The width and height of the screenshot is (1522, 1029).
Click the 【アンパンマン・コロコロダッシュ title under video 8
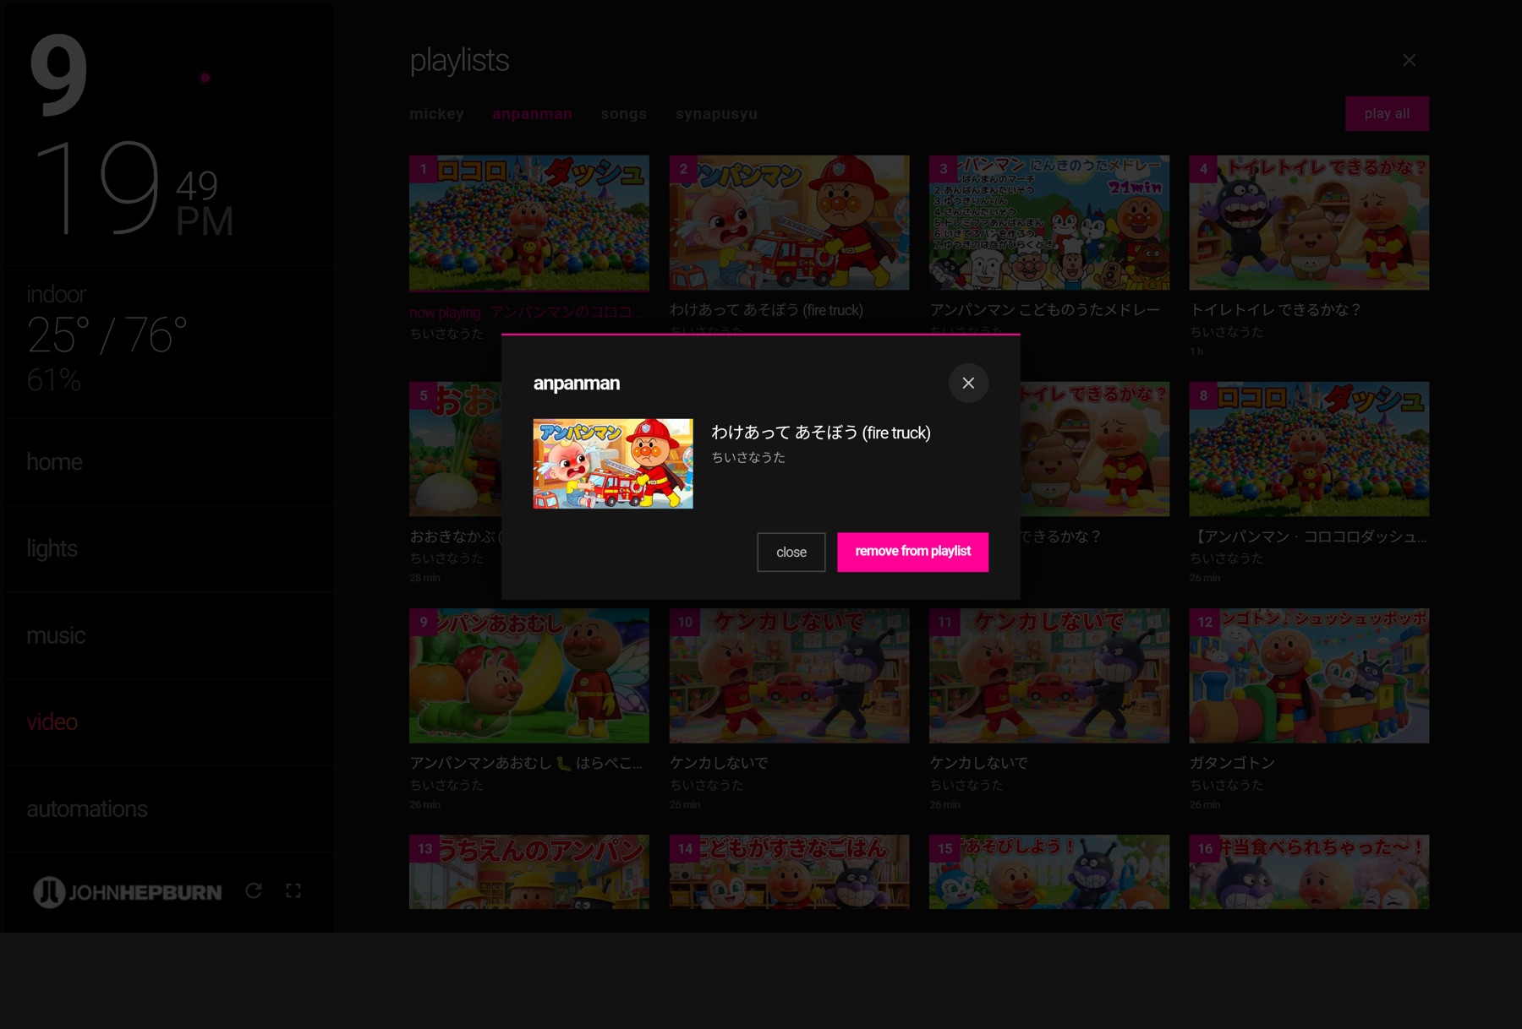tap(1308, 536)
